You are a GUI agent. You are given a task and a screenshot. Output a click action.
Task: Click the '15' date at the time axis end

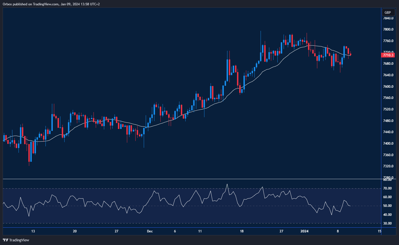click(x=379, y=231)
